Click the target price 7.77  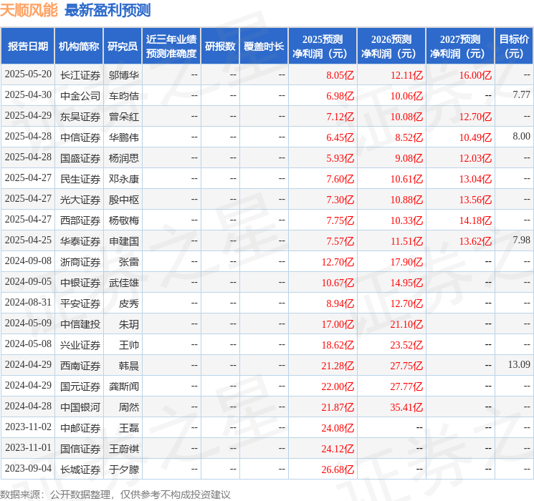[x=521, y=95]
